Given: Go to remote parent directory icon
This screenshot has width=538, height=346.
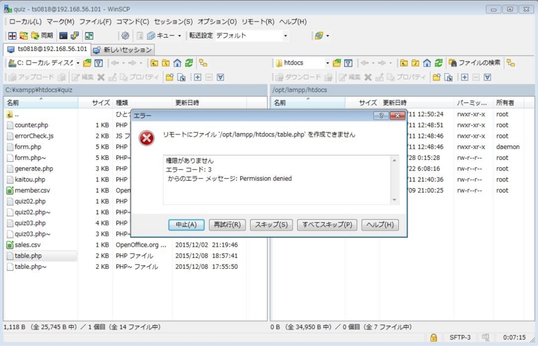Looking at the screenshot, I should (404, 63).
